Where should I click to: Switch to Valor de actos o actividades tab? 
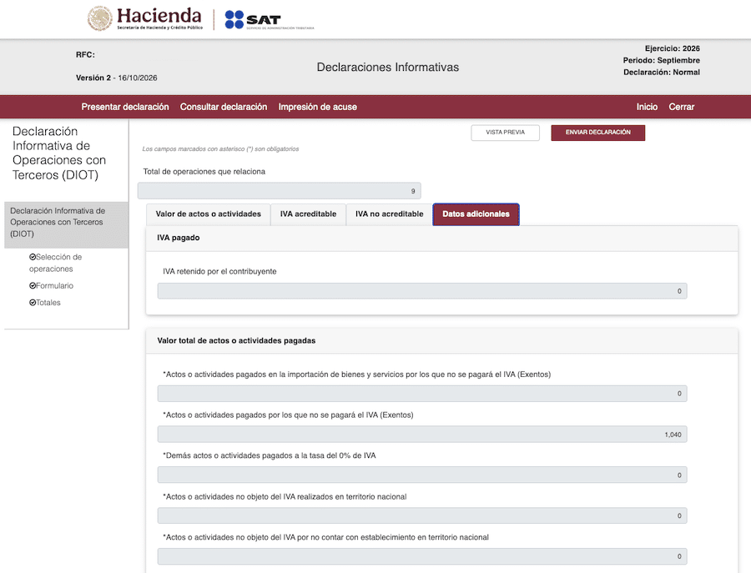(209, 214)
